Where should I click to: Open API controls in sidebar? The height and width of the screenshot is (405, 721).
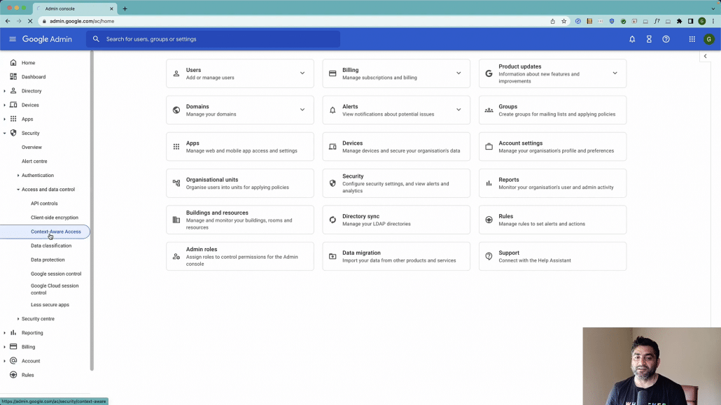tap(44, 203)
